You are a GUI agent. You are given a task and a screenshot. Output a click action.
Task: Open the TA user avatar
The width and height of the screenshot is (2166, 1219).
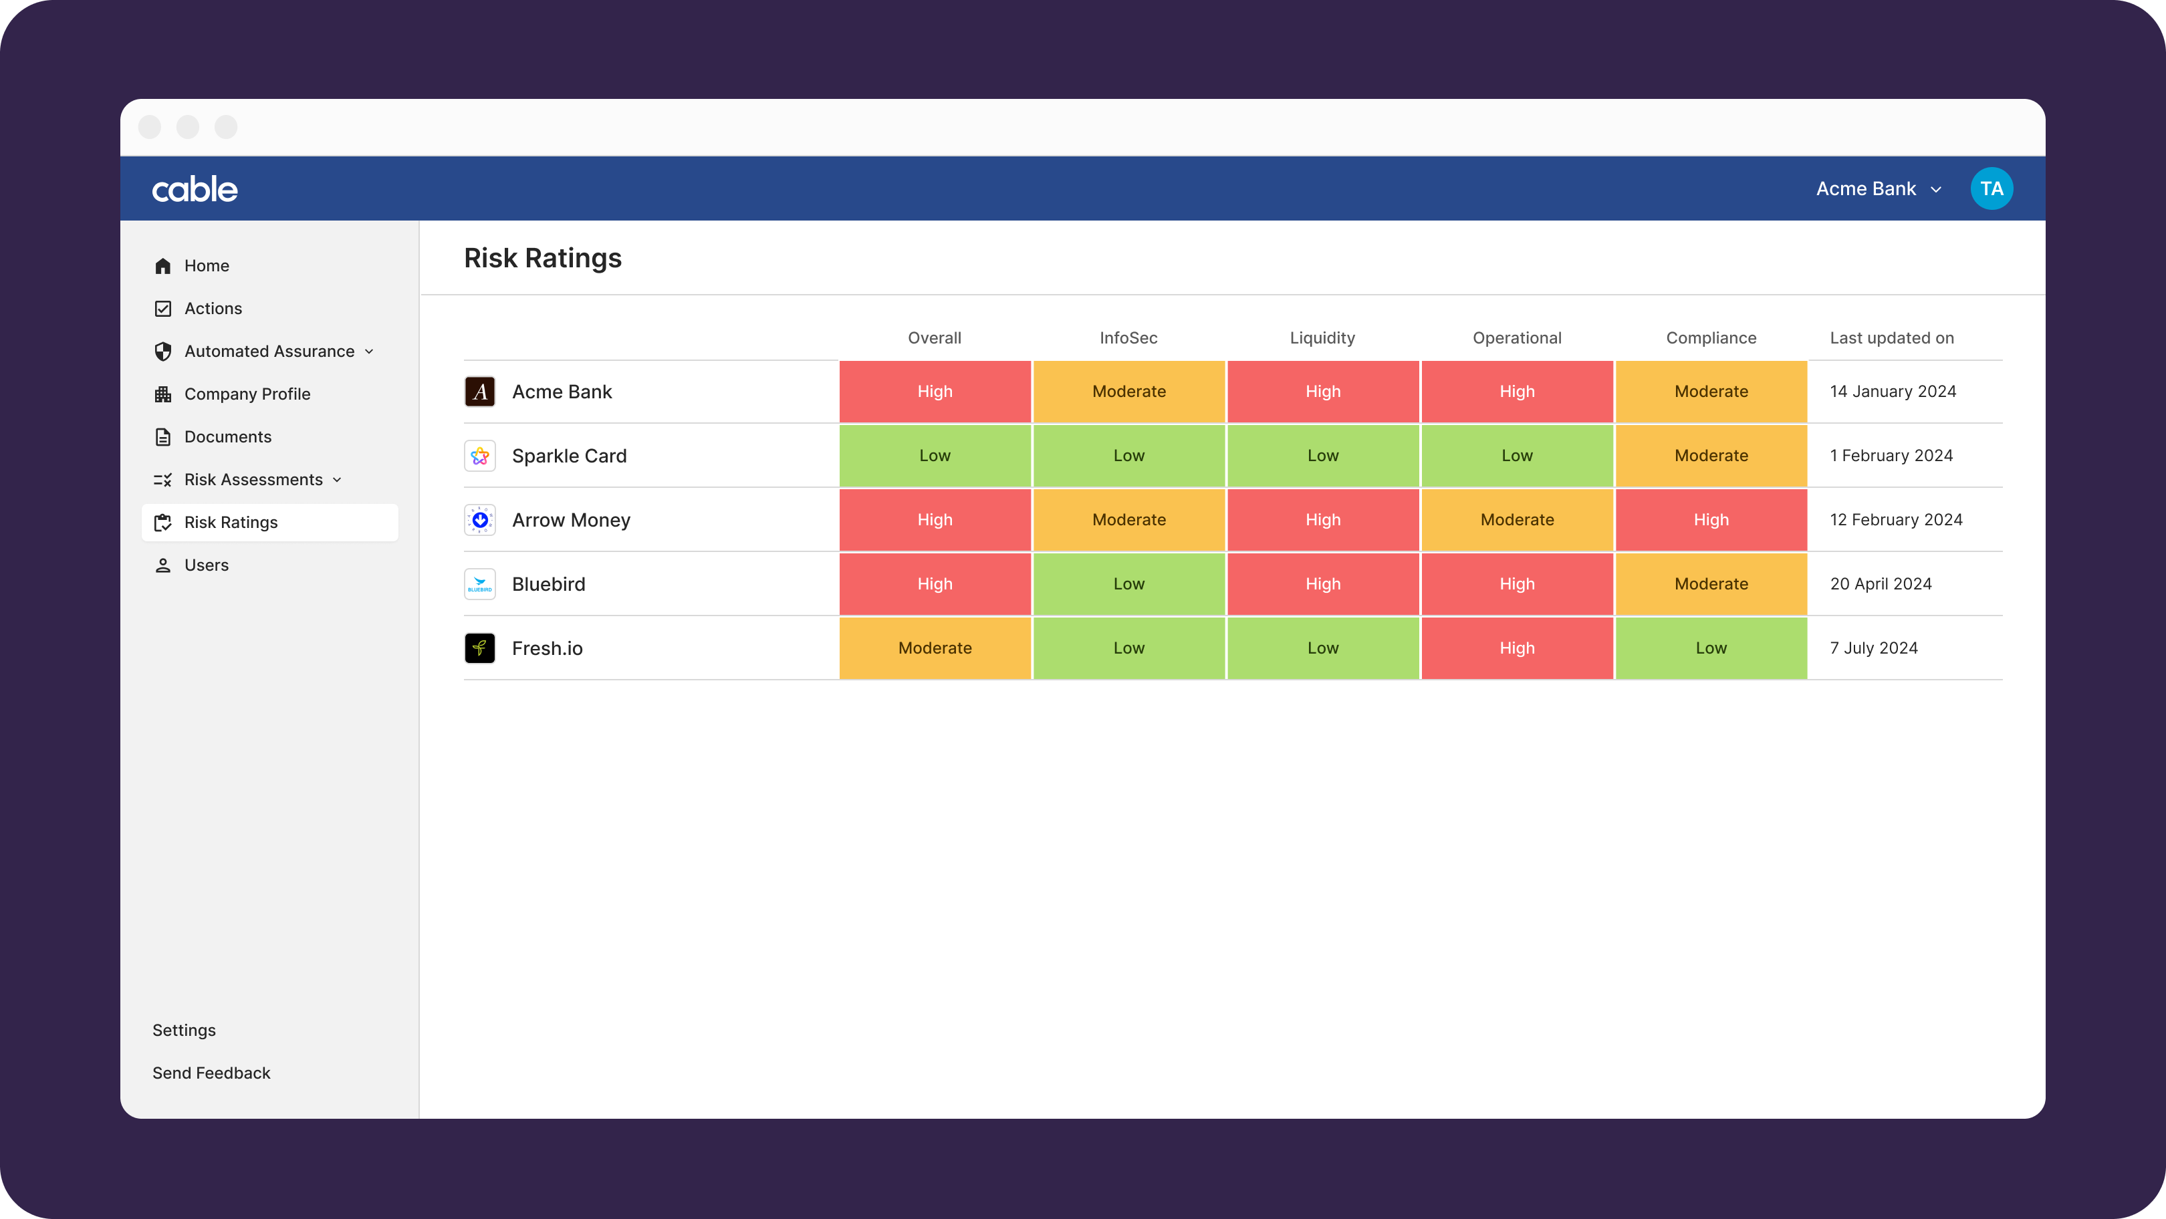tap(1991, 188)
